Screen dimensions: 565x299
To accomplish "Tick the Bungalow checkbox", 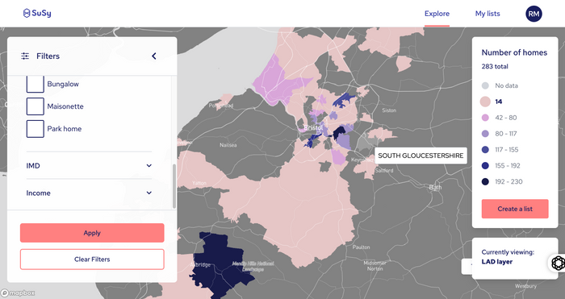I will pos(36,84).
